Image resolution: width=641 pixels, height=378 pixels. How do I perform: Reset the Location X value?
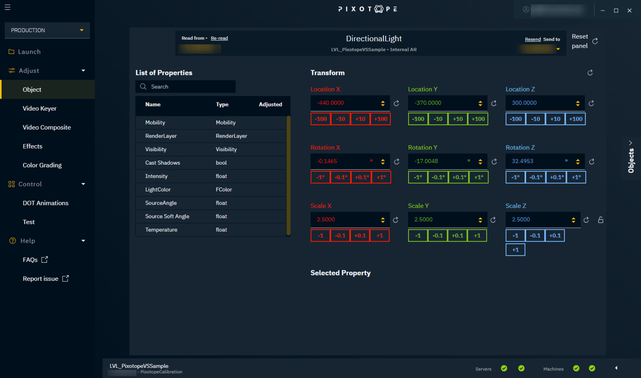(396, 103)
